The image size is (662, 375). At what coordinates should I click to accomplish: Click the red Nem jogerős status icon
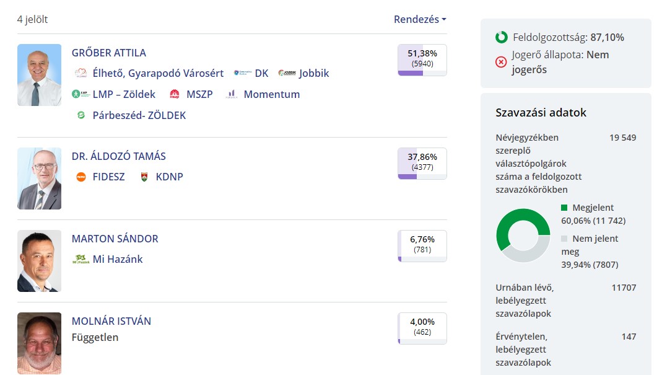coord(502,62)
